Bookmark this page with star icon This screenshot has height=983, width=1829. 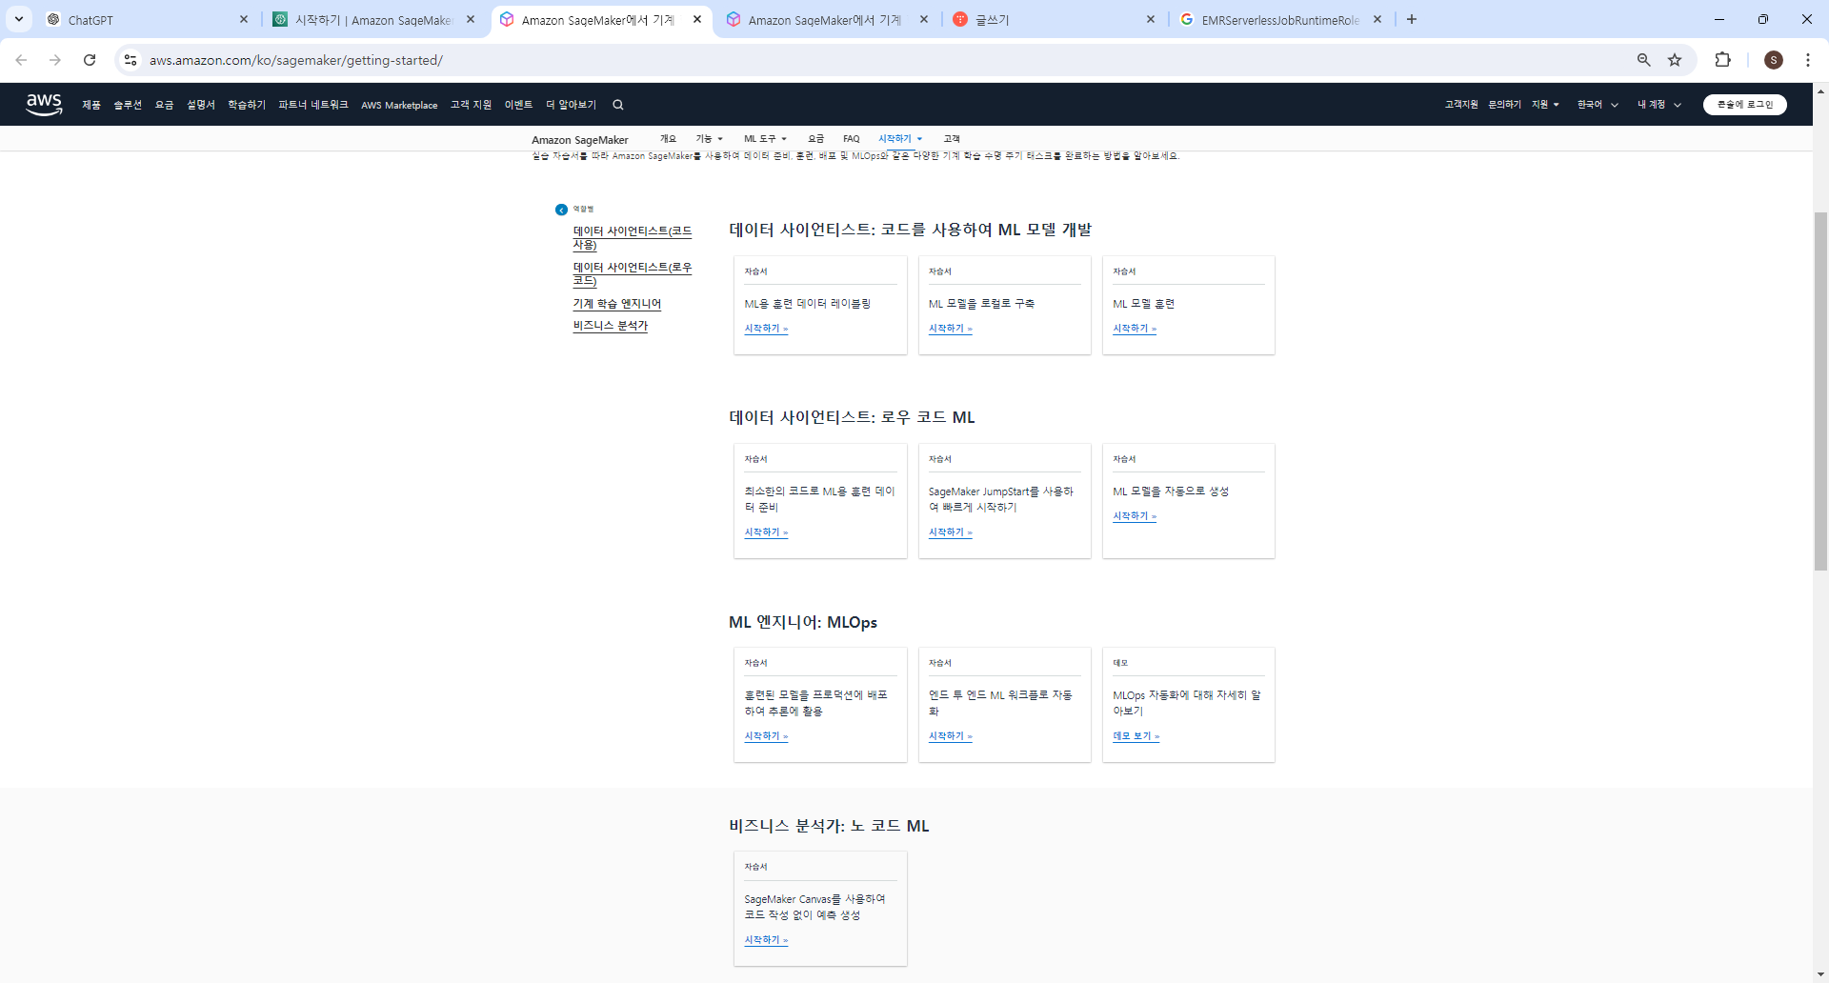click(1675, 60)
